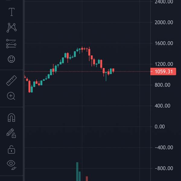Open the emoji icons tool
This screenshot has height=181, width=181.
tap(11, 59)
